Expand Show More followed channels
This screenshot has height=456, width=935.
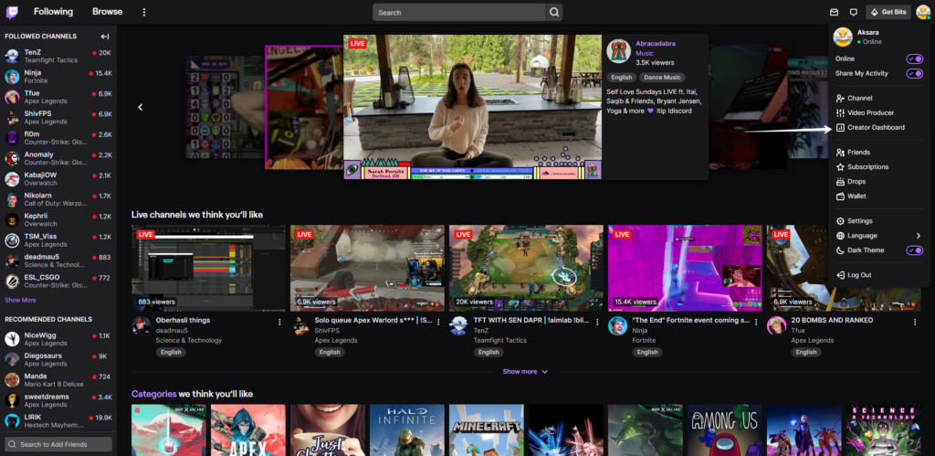pos(20,301)
